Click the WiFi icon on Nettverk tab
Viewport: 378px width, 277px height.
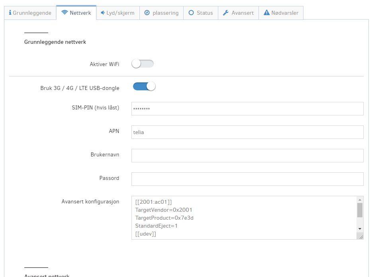[x=65, y=13]
